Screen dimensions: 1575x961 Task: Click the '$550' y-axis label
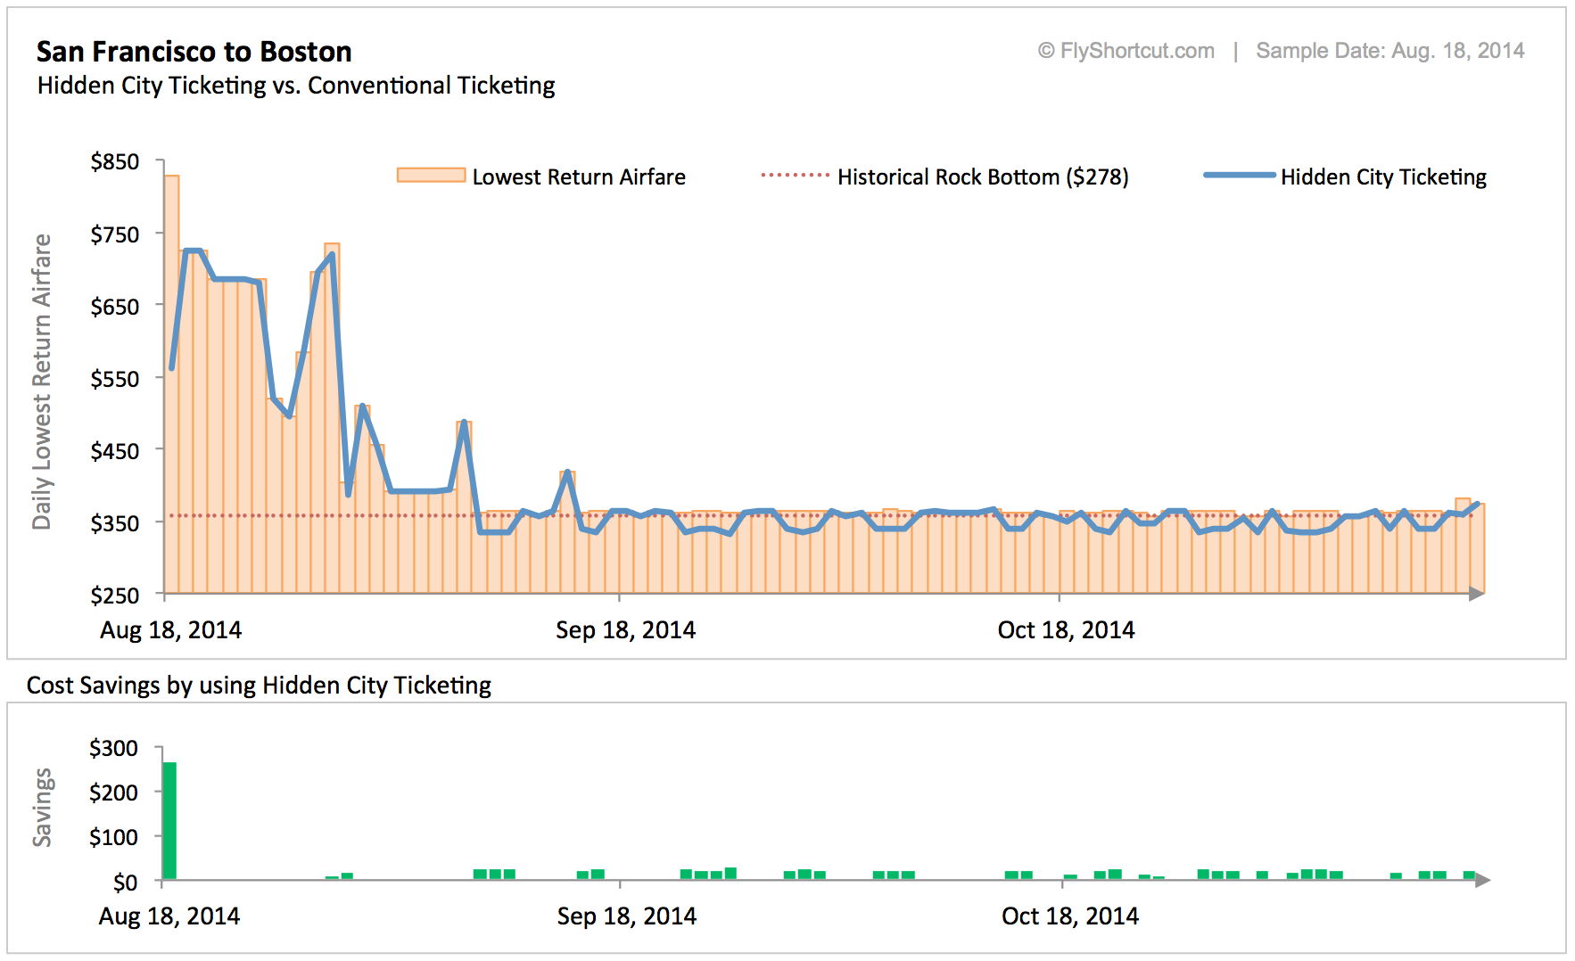(x=115, y=379)
